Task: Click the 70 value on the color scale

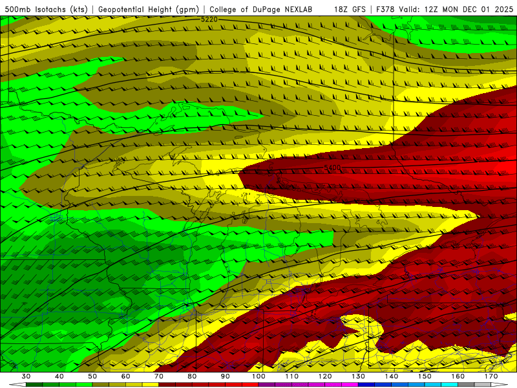Action: [x=159, y=376]
